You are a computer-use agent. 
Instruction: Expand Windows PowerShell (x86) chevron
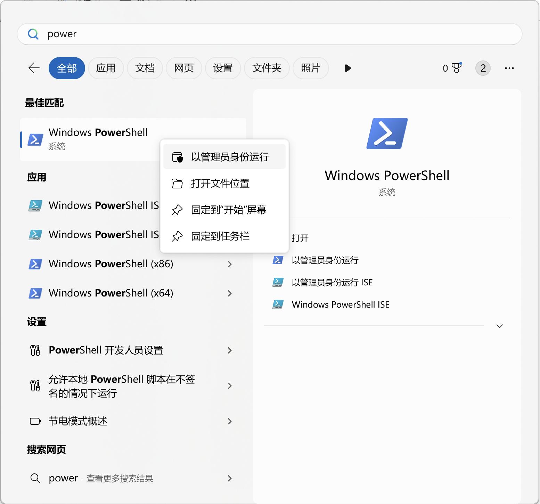230,264
